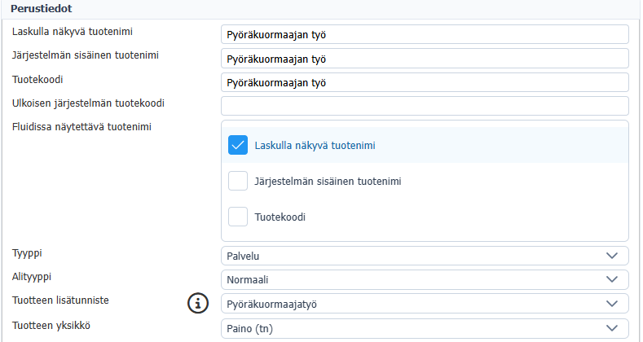Click the chevron arrow in the Alityyppi field
The image size is (643, 342).
tap(613, 279)
